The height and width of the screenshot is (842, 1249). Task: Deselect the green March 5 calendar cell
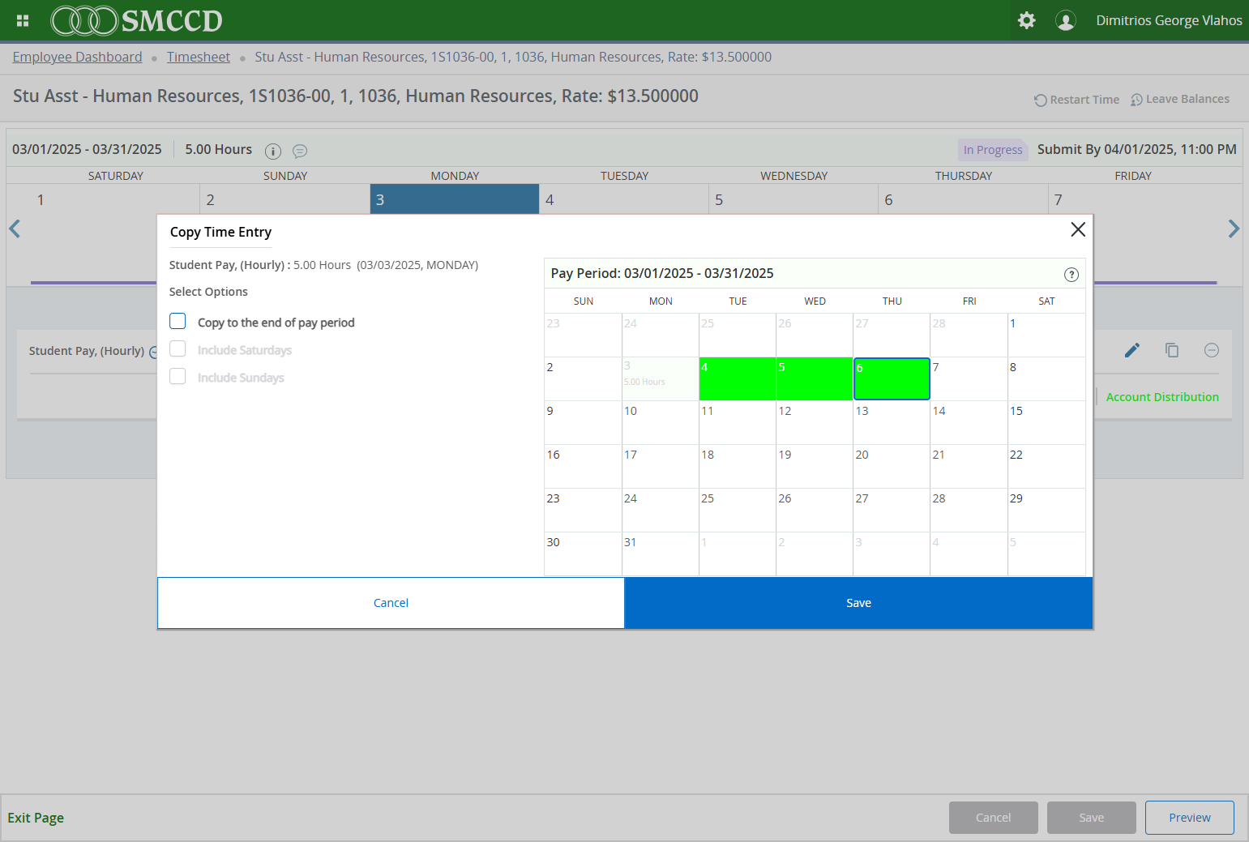(814, 378)
